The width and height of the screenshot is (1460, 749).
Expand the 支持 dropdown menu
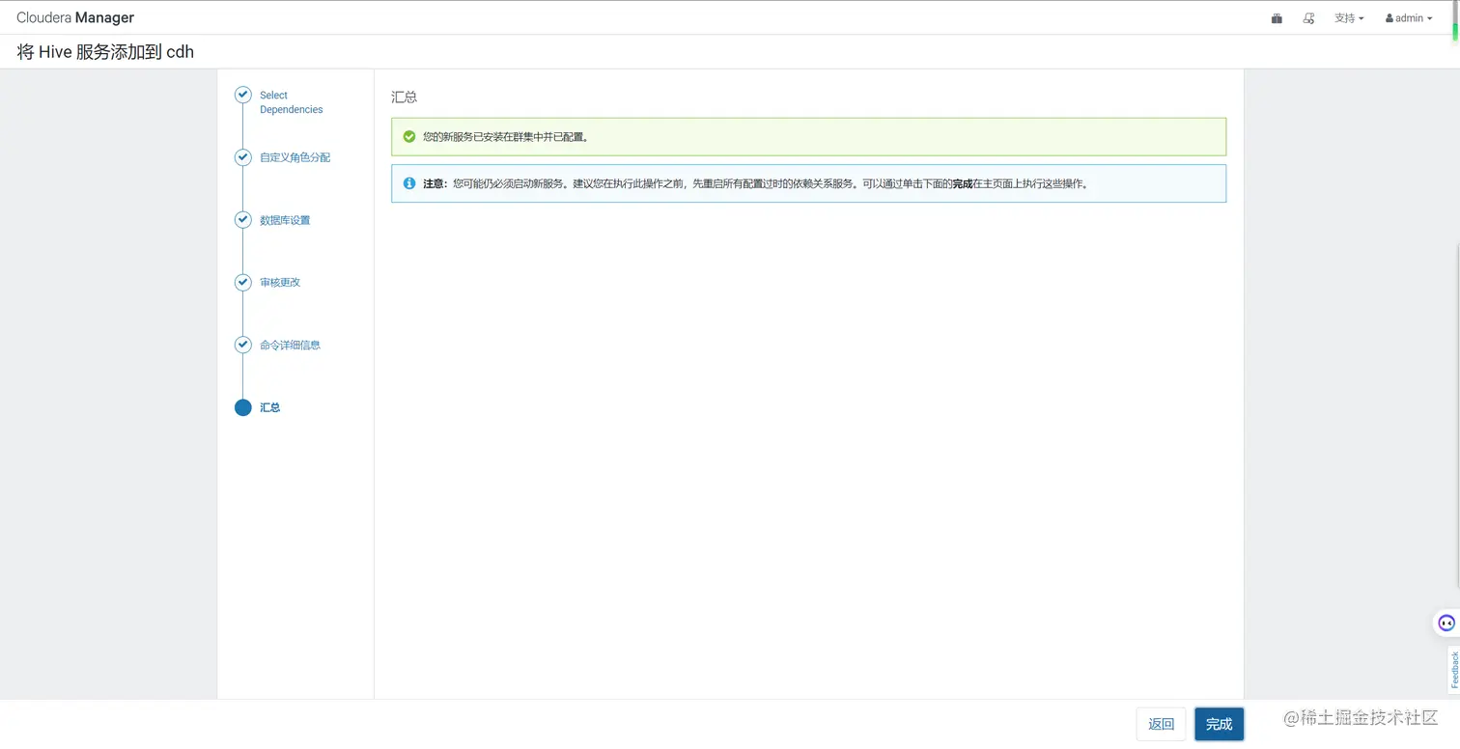(x=1349, y=18)
